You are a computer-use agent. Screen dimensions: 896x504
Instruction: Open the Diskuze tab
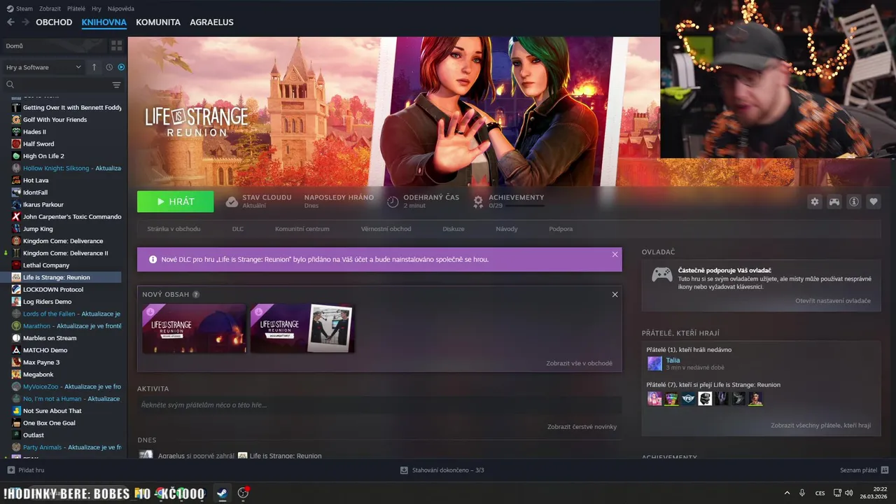454,229
